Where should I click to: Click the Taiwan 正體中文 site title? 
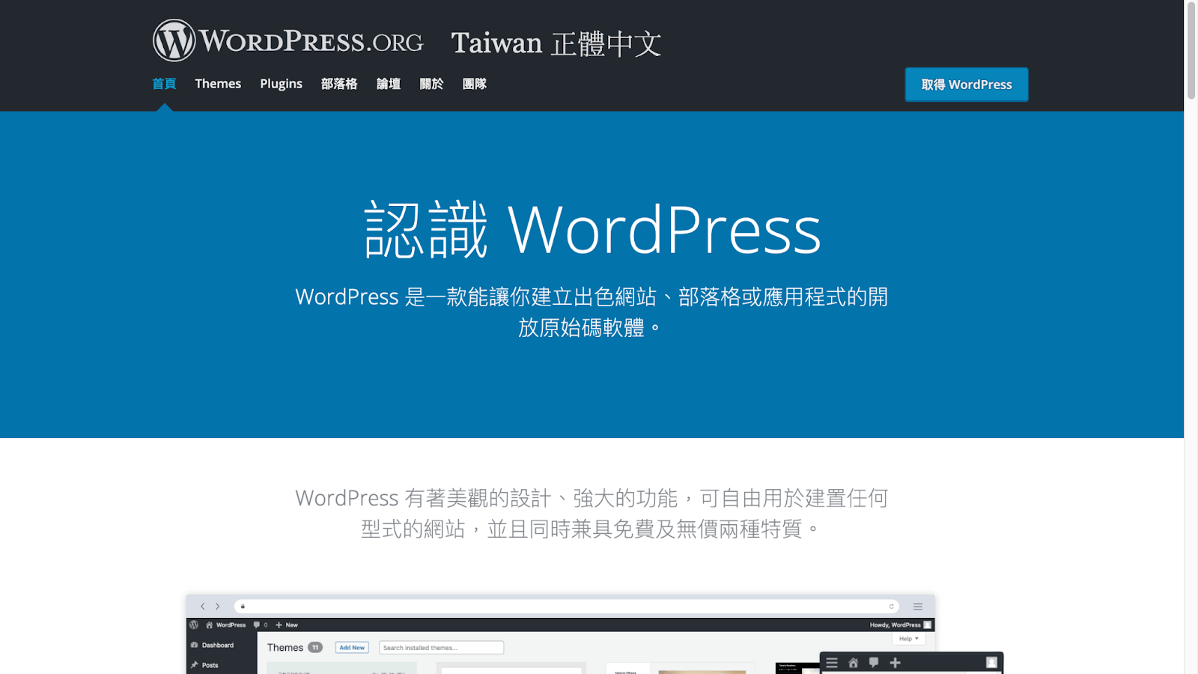(556, 43)
